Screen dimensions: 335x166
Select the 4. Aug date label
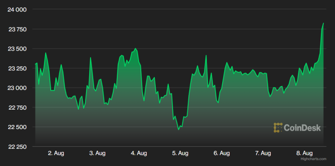[139, 153]
